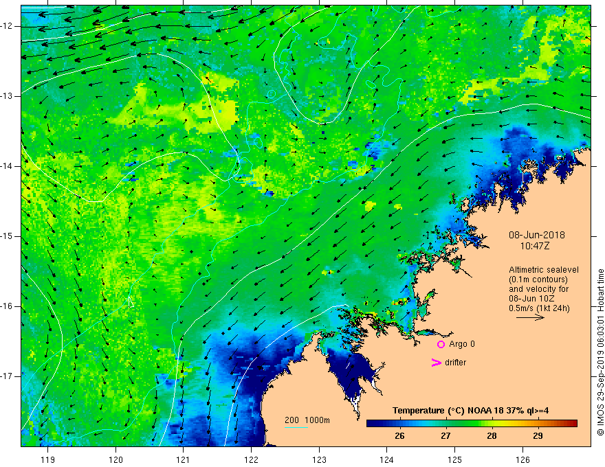The image size is (605, 467).
Task: Click the 125 longitude axis label
Action: tap(454, 459)
